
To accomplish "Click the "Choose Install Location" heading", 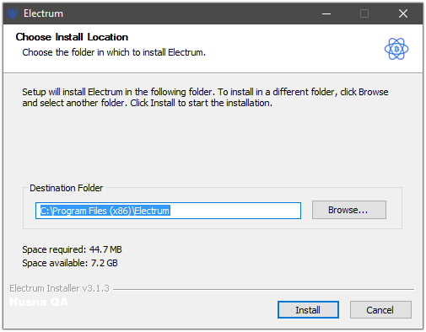I will pyautogui.click(x=72, y=37).
